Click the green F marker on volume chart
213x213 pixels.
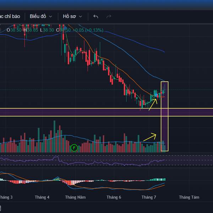click(74, 148)
